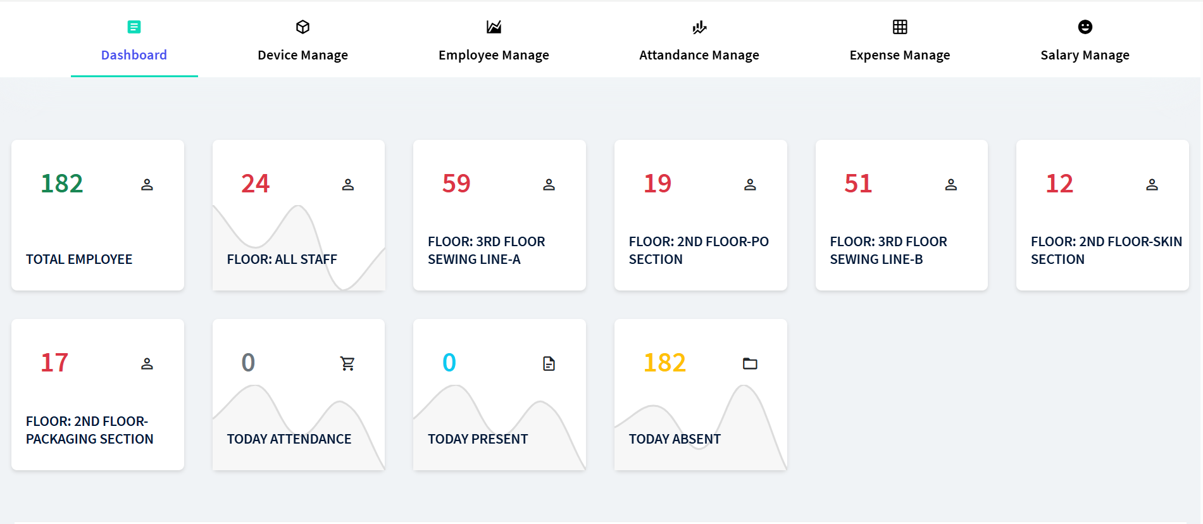
Task: Click the Dashboard tab document icon
Action: 134,27
